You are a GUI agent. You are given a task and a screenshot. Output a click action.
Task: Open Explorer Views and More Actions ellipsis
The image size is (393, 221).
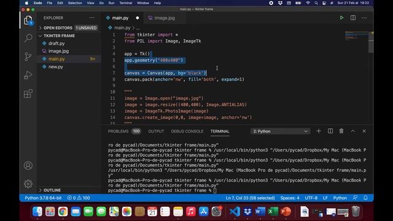[x=92, y=18]
